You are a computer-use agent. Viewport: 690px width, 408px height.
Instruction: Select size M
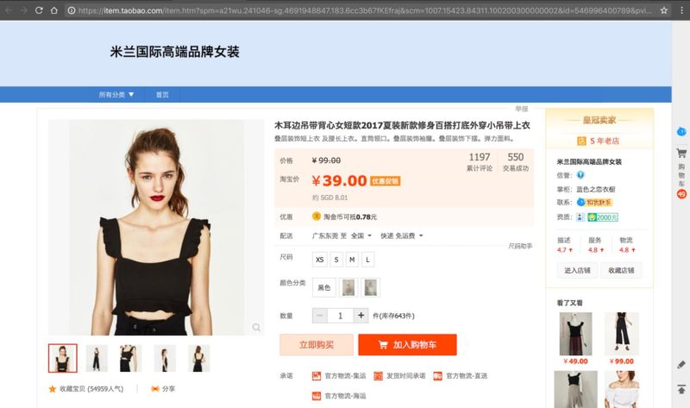coord(352,259)
